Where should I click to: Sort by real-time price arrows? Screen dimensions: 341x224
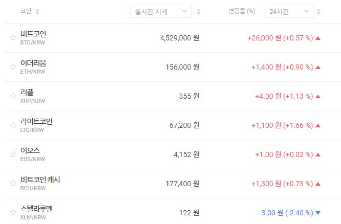199,11
